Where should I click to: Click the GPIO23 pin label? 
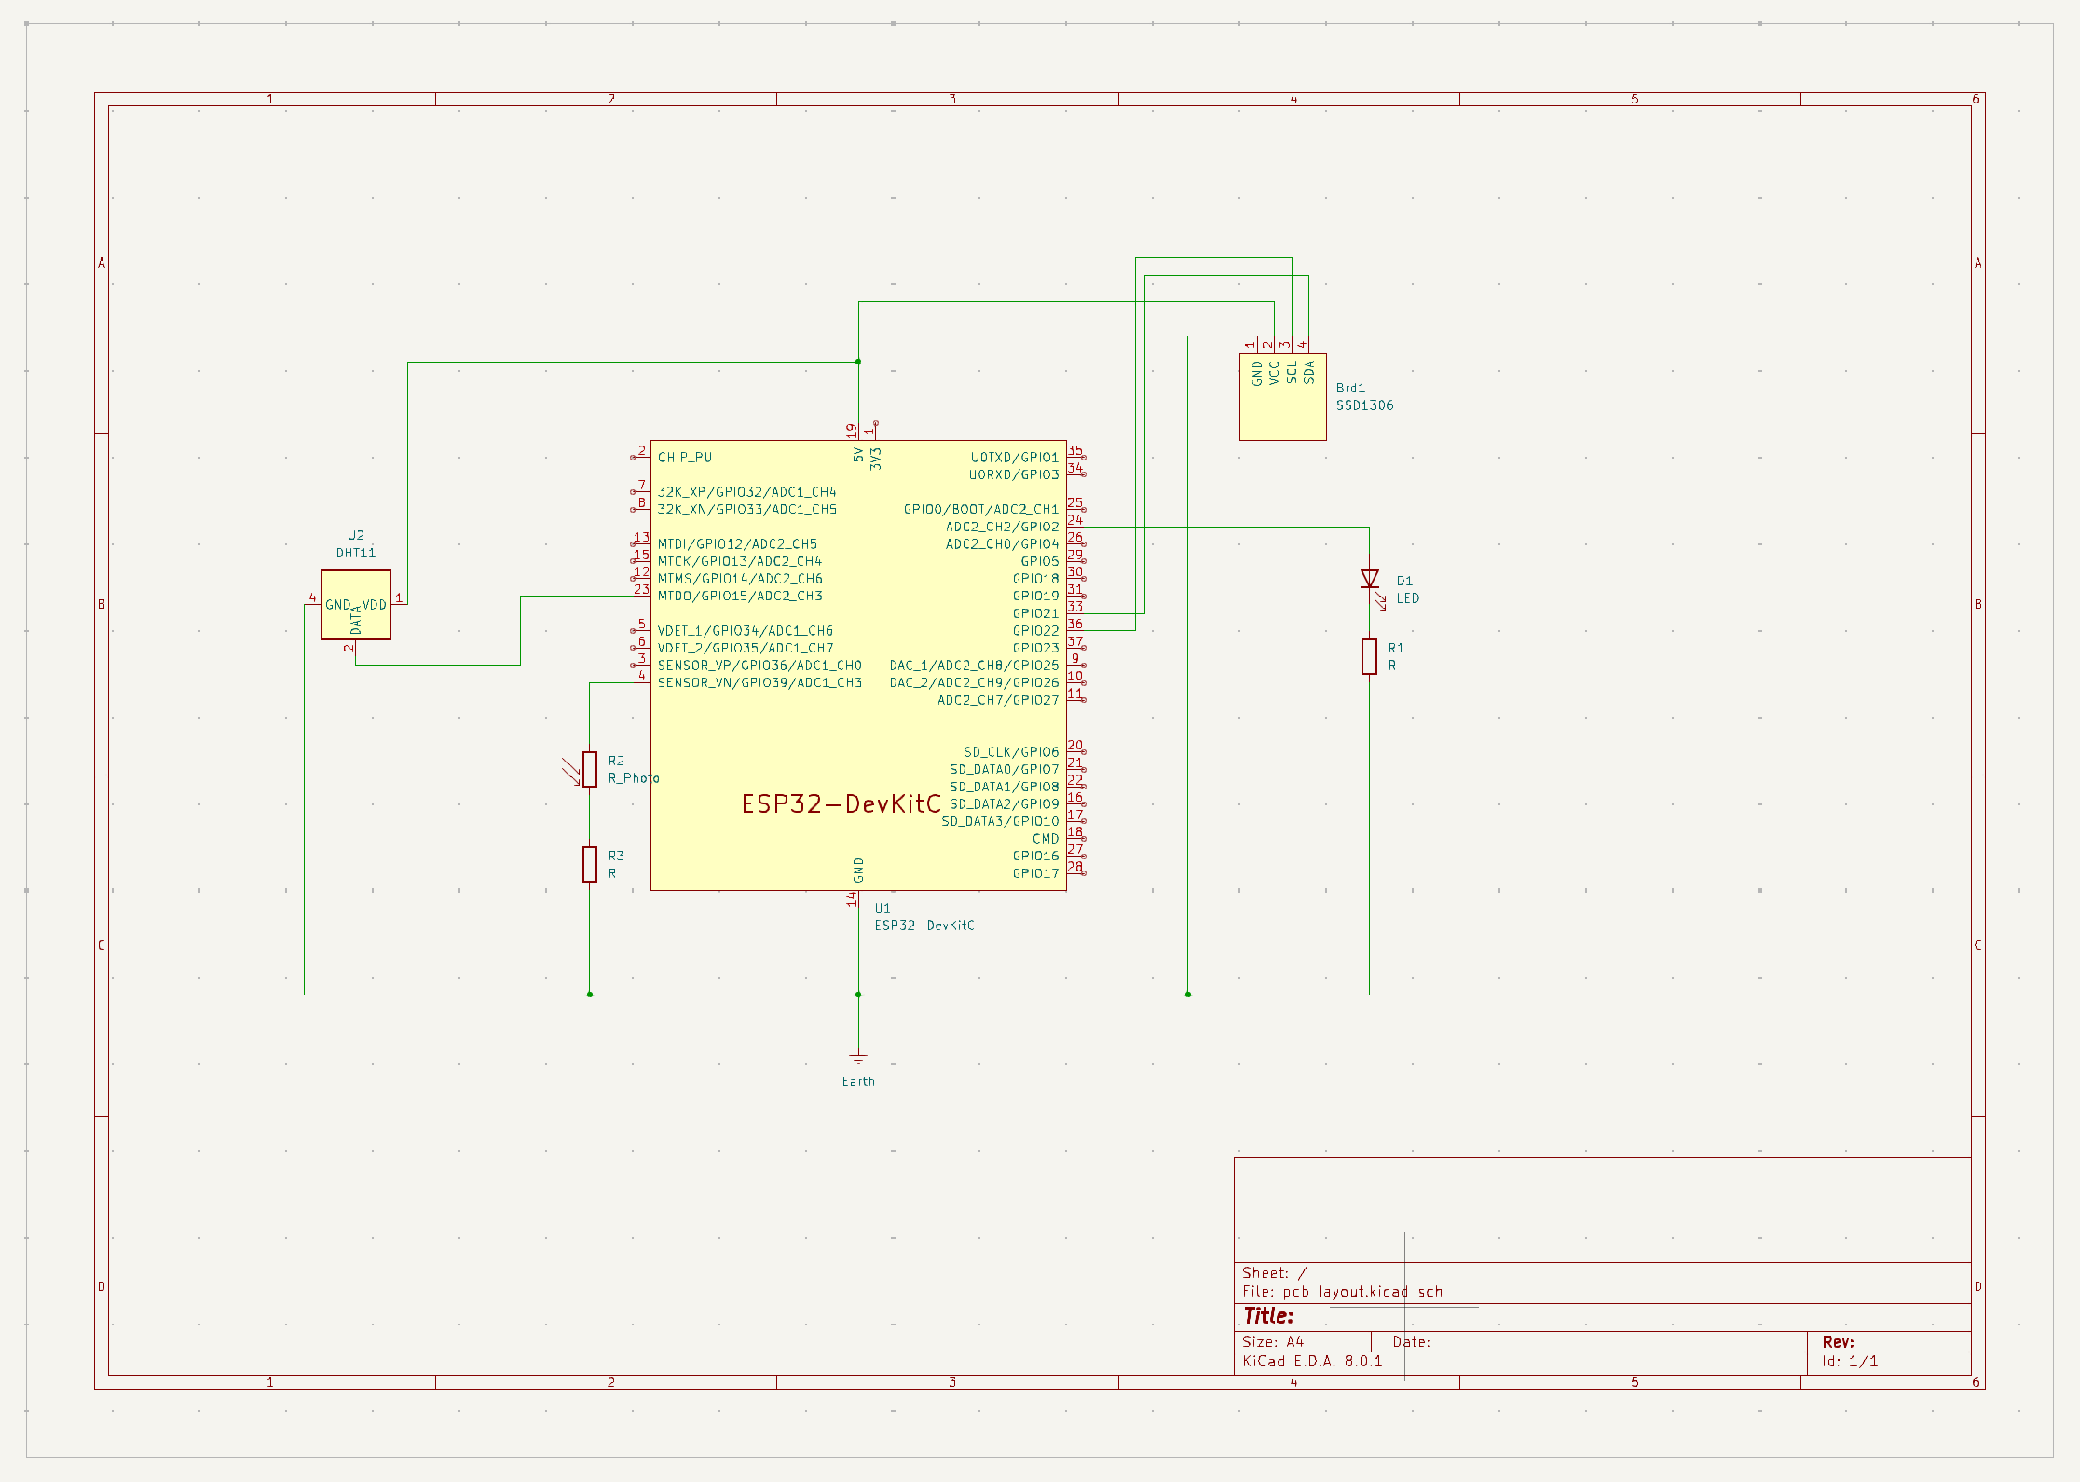pyautogui.click(x=1035, y=648)
